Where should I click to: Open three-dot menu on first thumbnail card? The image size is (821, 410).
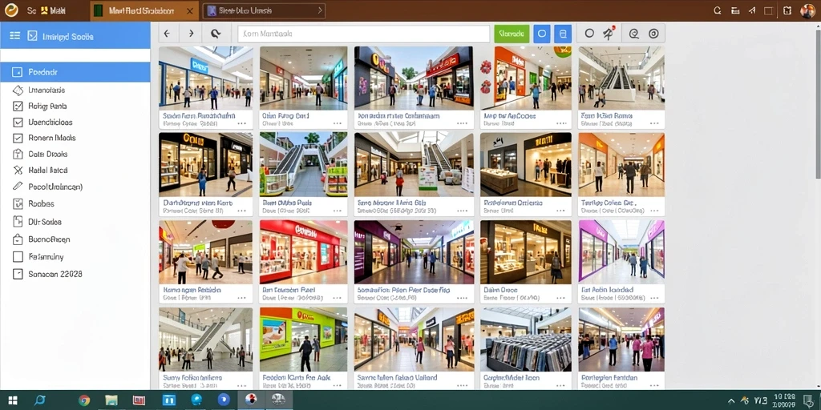click(242, 124)
